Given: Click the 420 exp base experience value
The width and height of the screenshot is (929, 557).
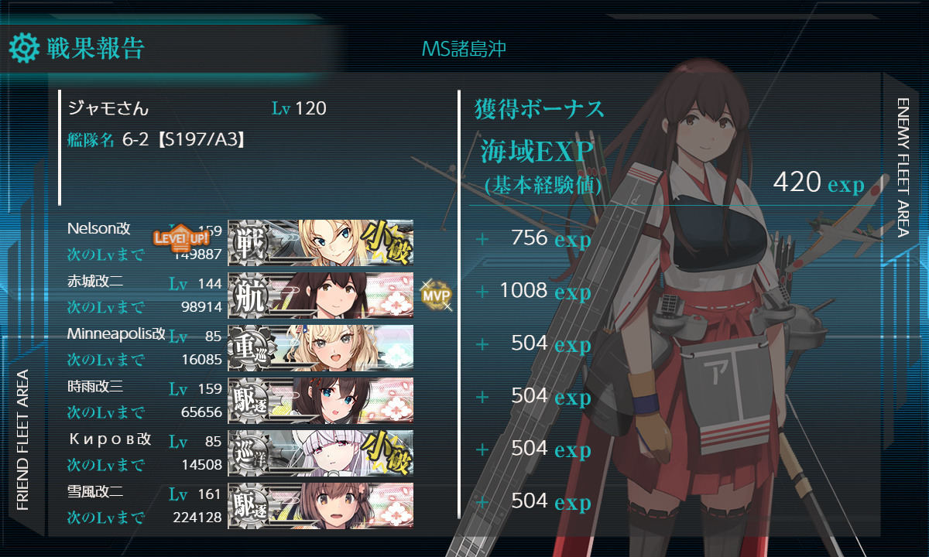Looking at the screenshot, I should (818, 183).
